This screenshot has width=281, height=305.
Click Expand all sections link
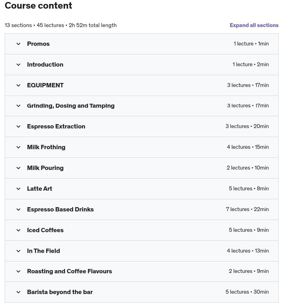click(254, 25)
